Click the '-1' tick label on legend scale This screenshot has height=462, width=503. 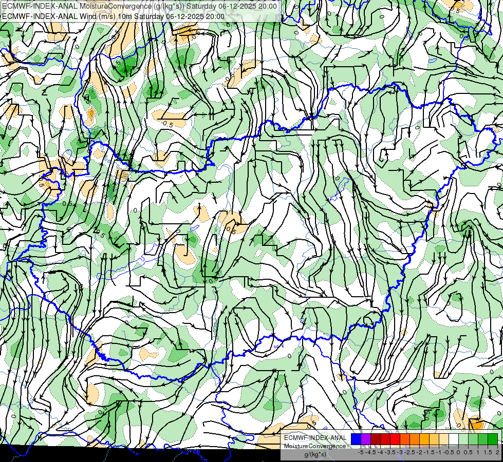[439, 452]
